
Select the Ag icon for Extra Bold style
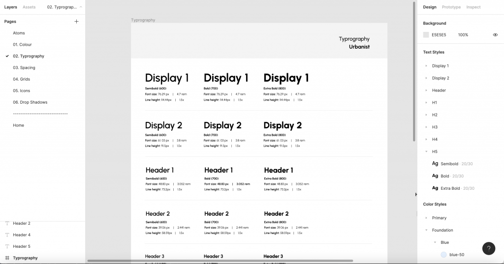click(435, 188)
